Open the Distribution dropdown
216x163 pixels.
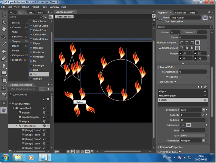click(x=204, y=110)
